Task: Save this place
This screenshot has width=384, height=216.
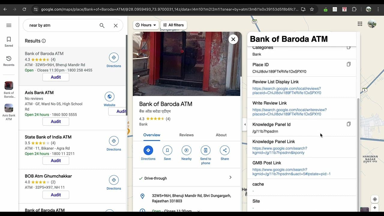Action: click(x=167, y=150)
